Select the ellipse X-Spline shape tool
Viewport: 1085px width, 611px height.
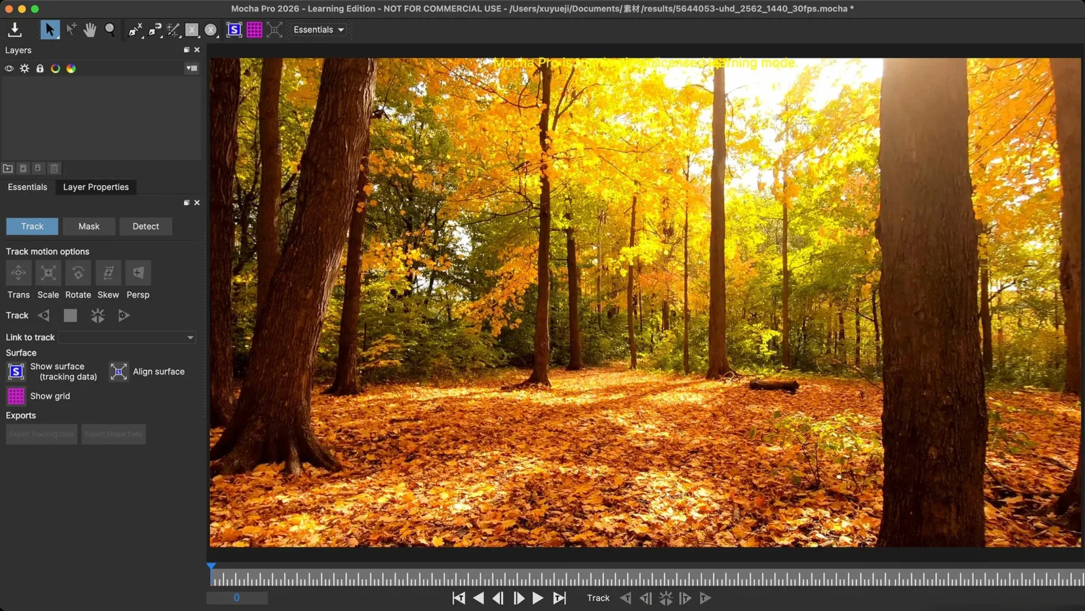pos(211,30)
